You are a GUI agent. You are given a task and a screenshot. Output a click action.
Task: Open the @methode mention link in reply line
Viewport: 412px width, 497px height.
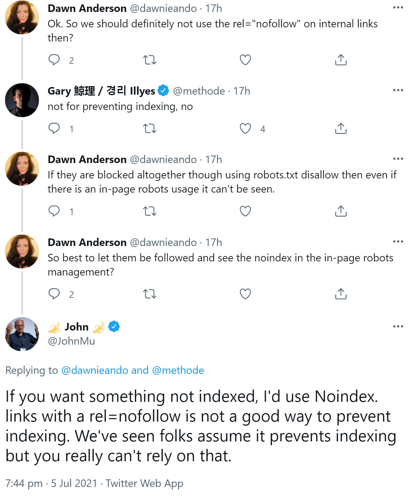coord(178,370)
